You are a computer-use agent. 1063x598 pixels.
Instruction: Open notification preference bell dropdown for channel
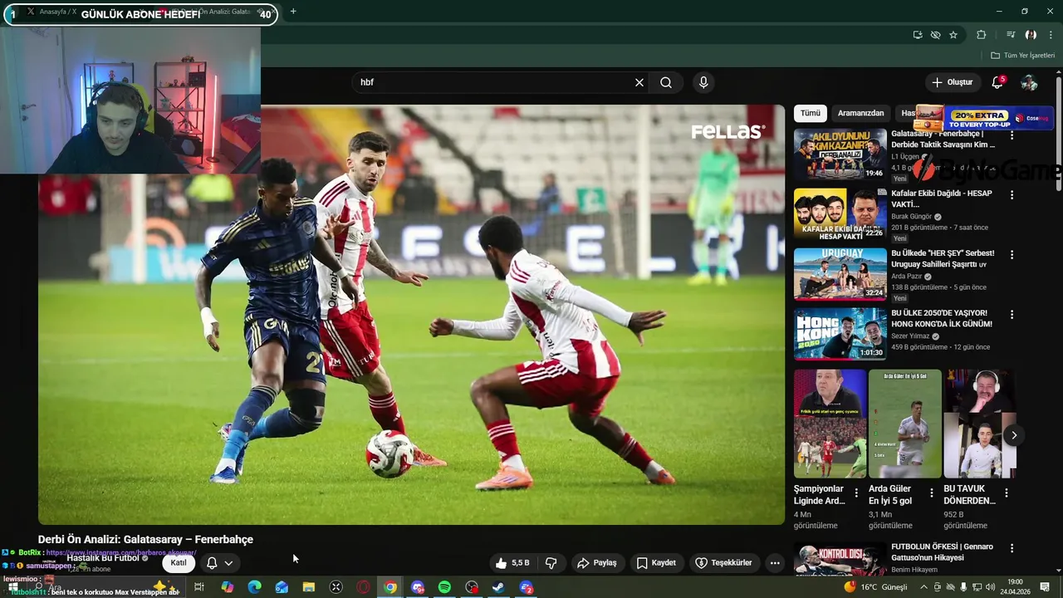pos(220,563)
